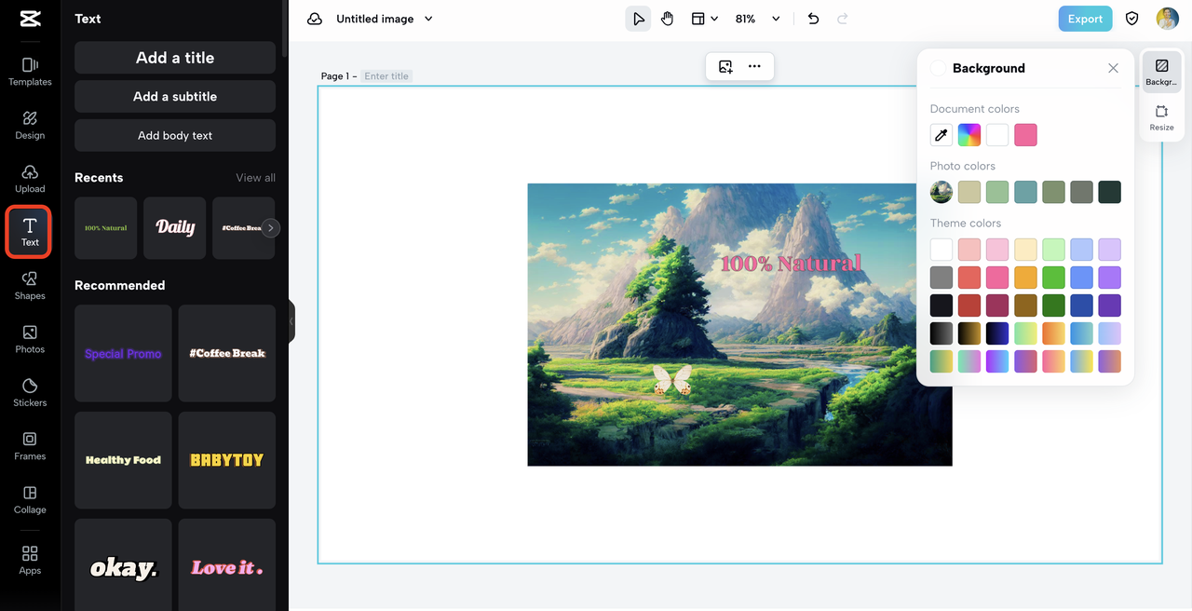Select the okay. text preset
This screenshot has width=1192, height=611.
click(123, 565)
